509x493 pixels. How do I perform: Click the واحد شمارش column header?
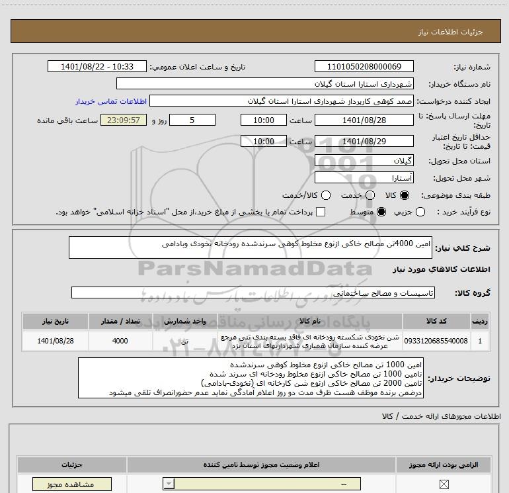[184, 321]
